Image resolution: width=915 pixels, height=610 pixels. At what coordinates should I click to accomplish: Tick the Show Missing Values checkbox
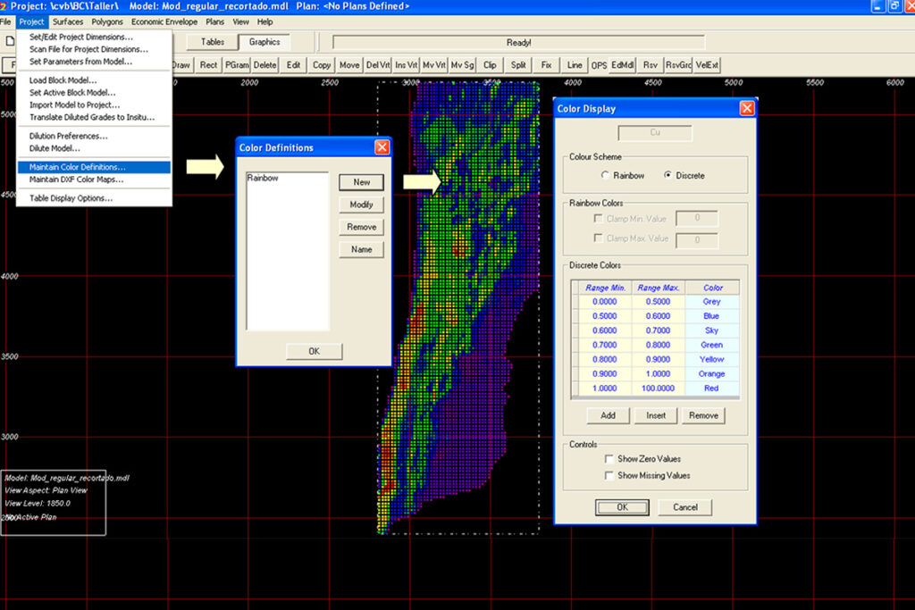[609, 476]
